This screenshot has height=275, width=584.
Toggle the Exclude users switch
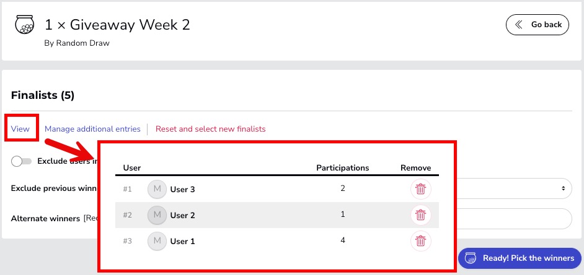pyautogui.click(x=21, y=161)
